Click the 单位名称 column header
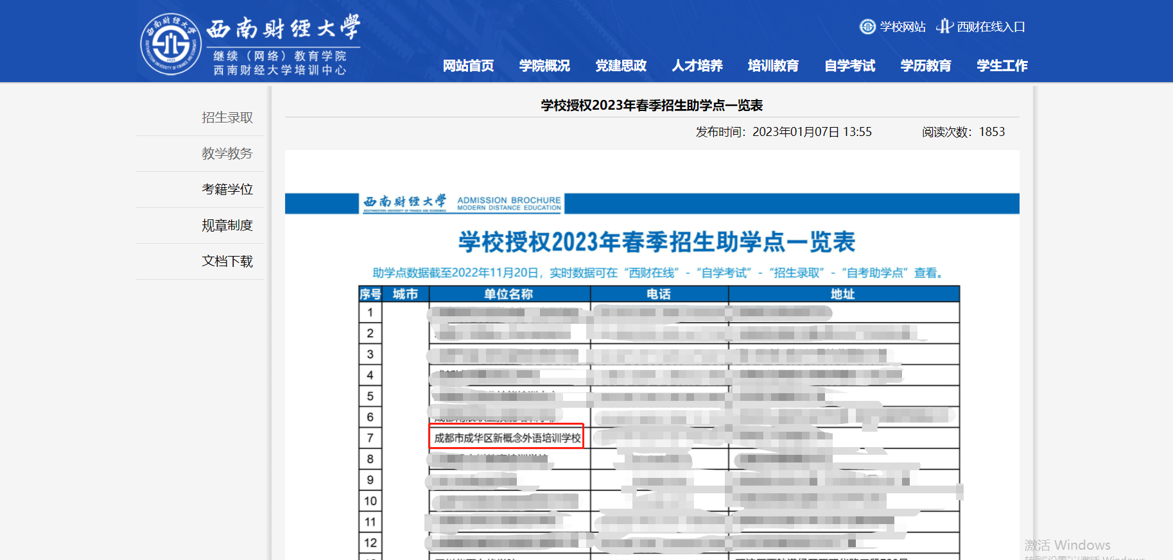Viewport: 1173px width, 560px height. coord(508,294)
